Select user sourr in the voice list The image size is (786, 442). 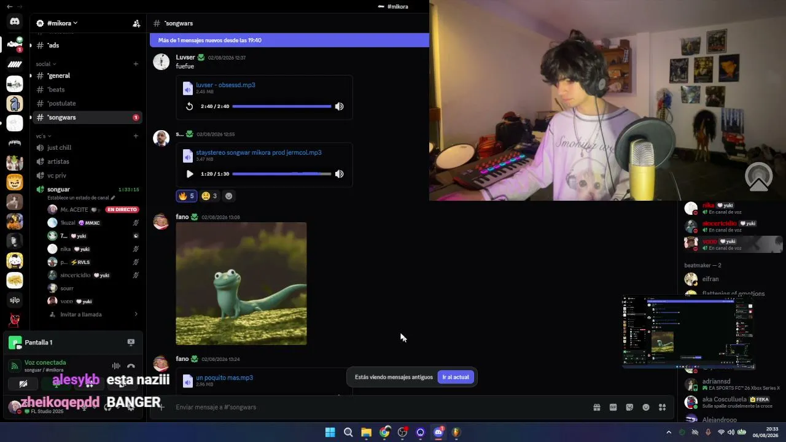point(93,288)
